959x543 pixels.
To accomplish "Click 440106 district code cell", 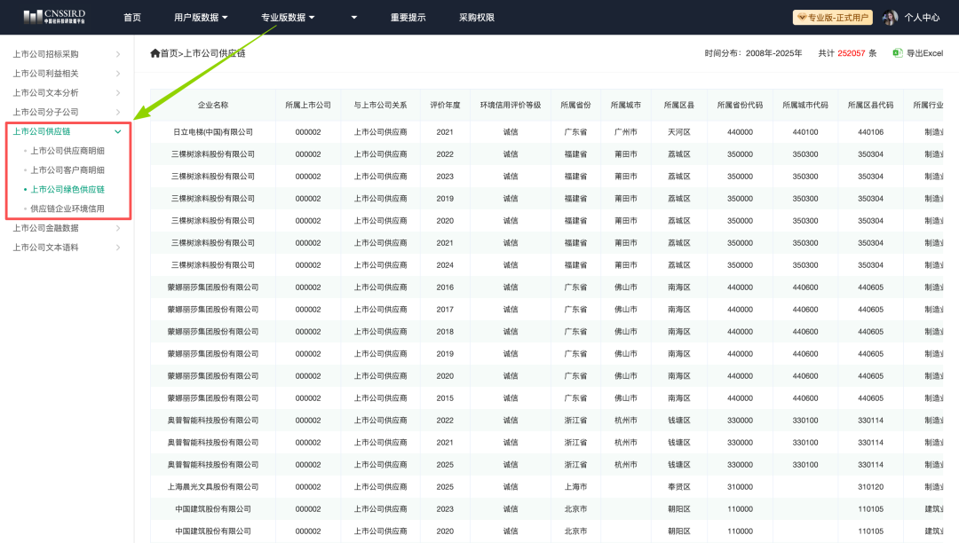I will pos(870,132).
